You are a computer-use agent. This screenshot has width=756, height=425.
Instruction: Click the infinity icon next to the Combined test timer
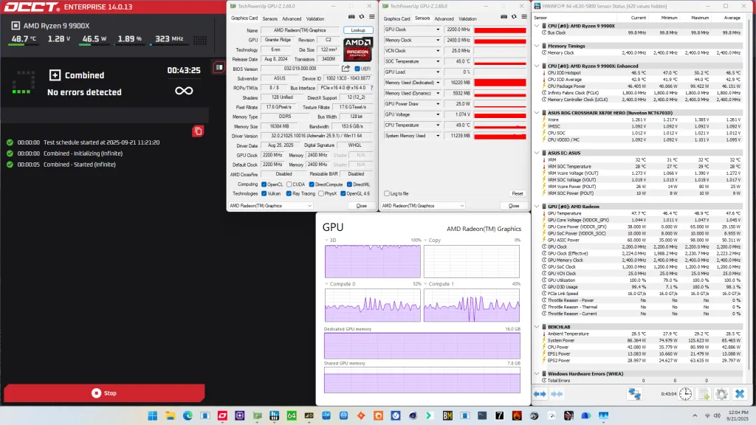coord(185,91)
